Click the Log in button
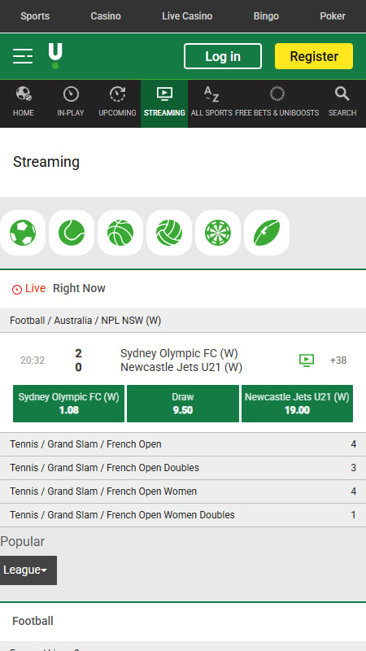The width and height of the screenshot is (366, 651). coord(223,56)
